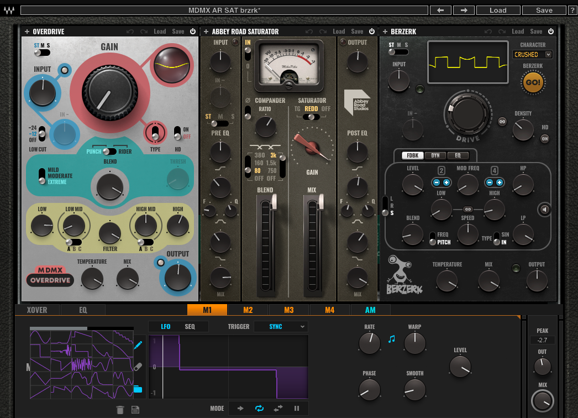The height and width of the screenshot is (418, 578).
Task: Toggle the Berzerk HD ON button
Action: tap(545, 139)
